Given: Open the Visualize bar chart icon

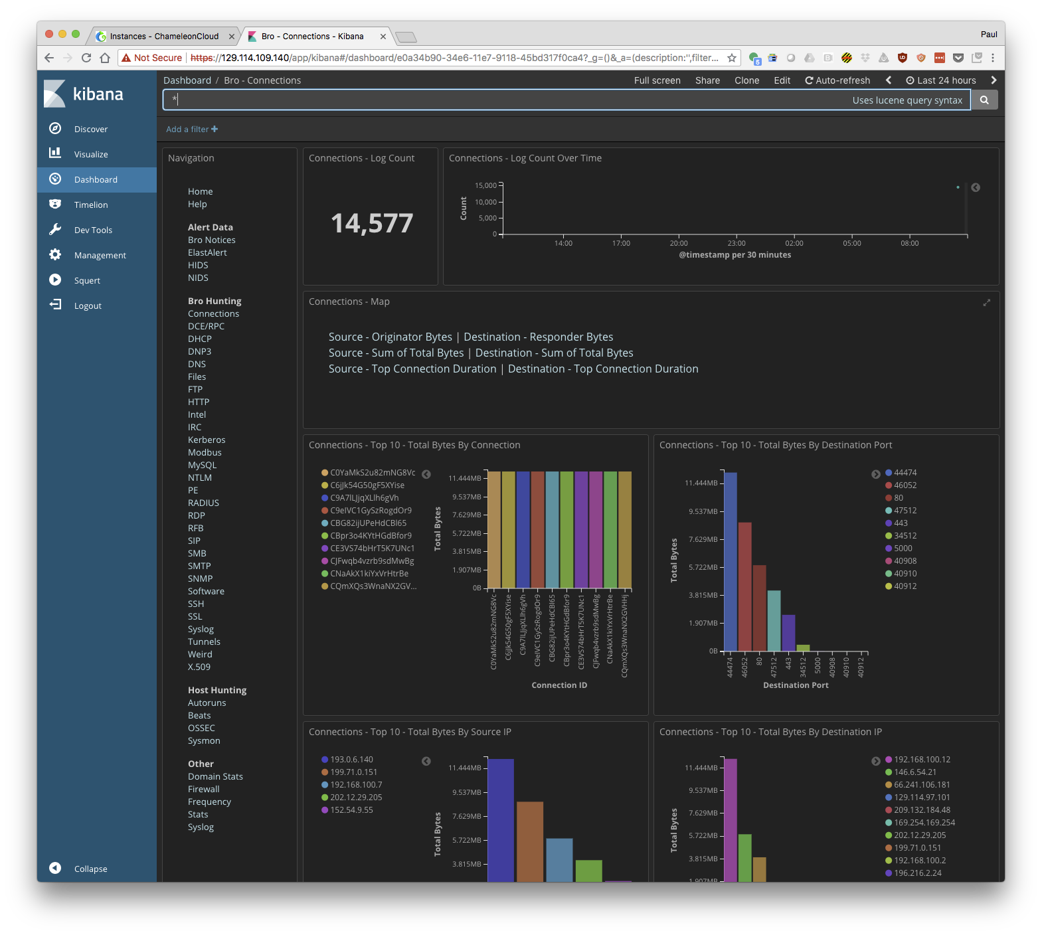Looking at the screenshot, I should 55,153.
